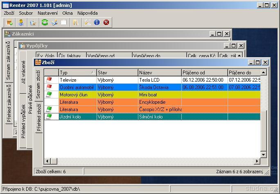280x194 pixels.
Task: Open the Zboží menu
Action: (x=9, y=13)
